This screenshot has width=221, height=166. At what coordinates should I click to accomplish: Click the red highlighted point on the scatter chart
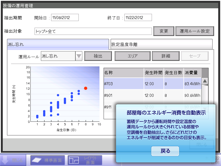(x=86, y=88)
